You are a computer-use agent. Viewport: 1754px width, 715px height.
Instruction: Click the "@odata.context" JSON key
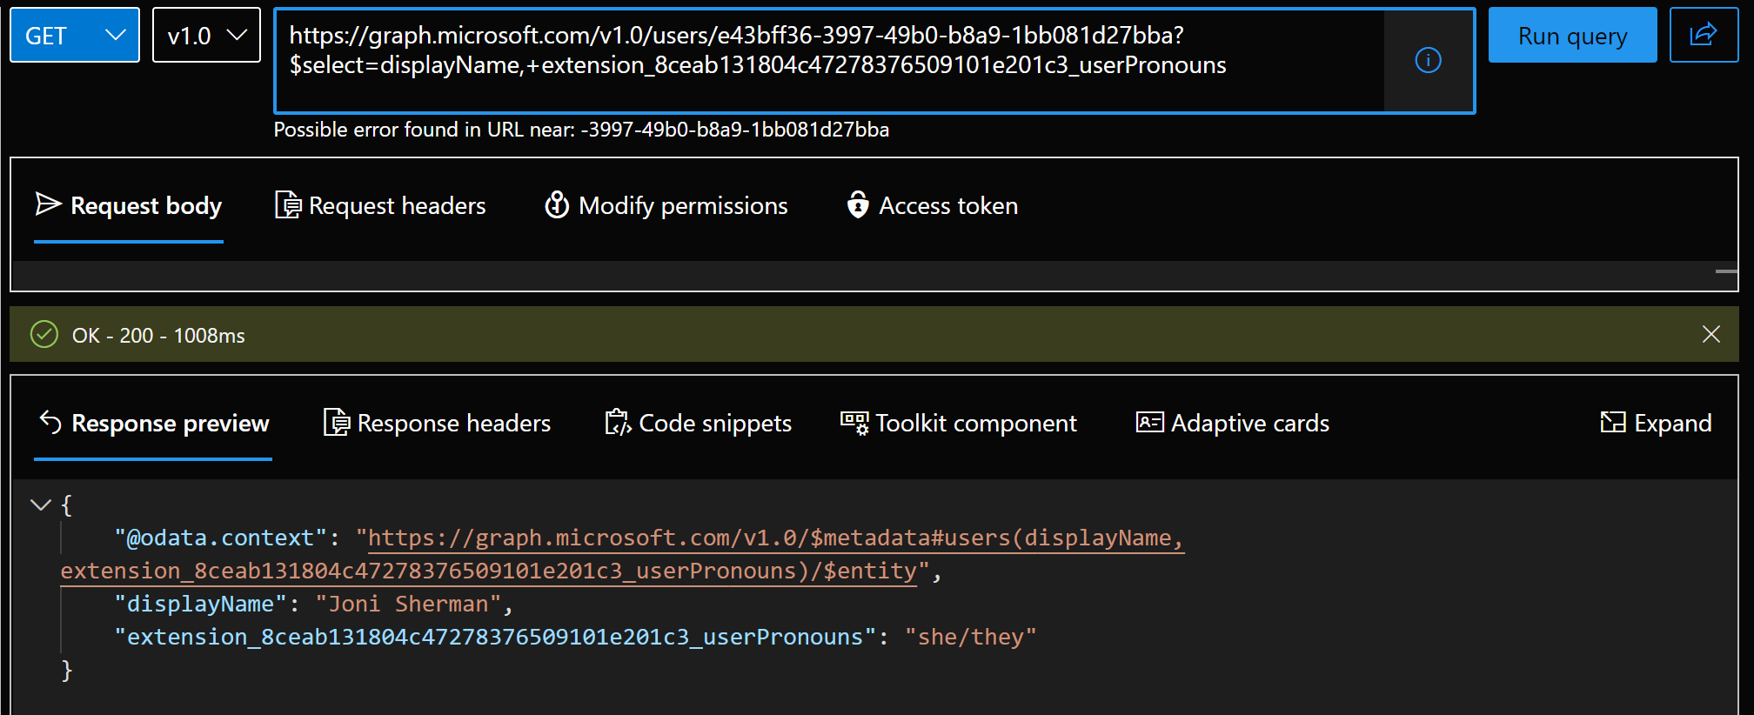pos(221,538)
